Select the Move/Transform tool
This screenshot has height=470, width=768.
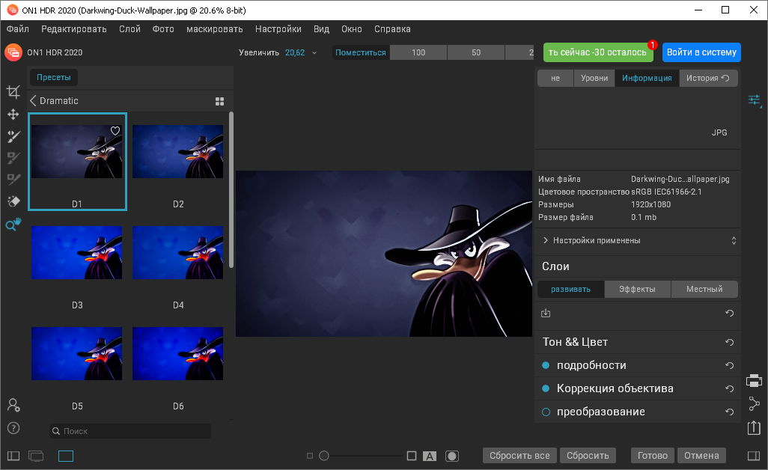[x=13, y=115]
